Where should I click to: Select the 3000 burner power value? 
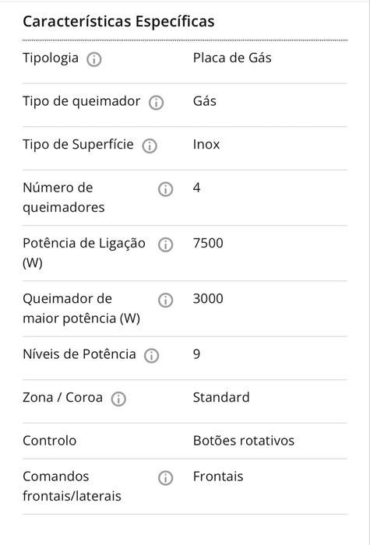tap(208, 298)
